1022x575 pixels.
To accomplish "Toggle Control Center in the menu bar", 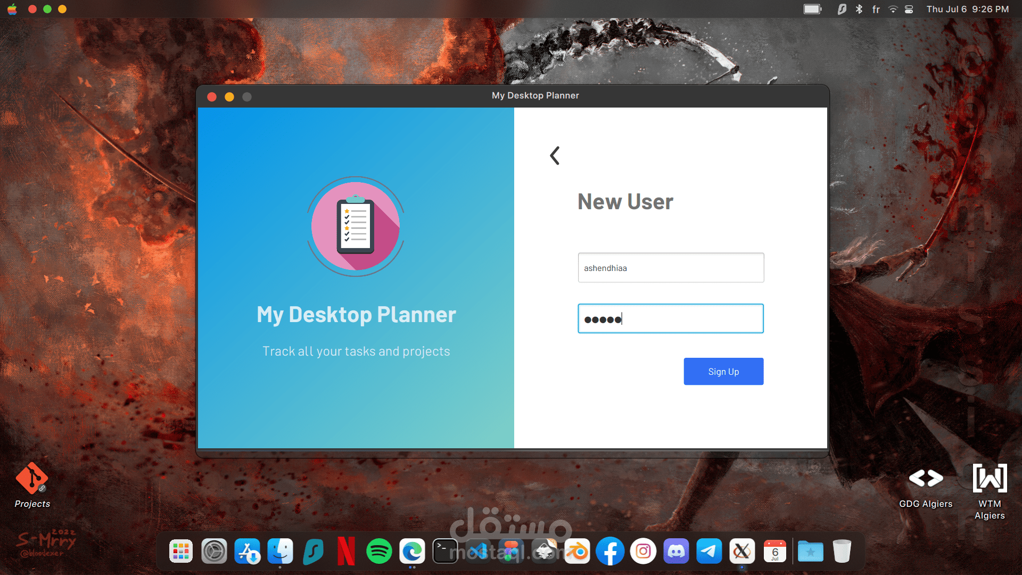I will 909,9.
